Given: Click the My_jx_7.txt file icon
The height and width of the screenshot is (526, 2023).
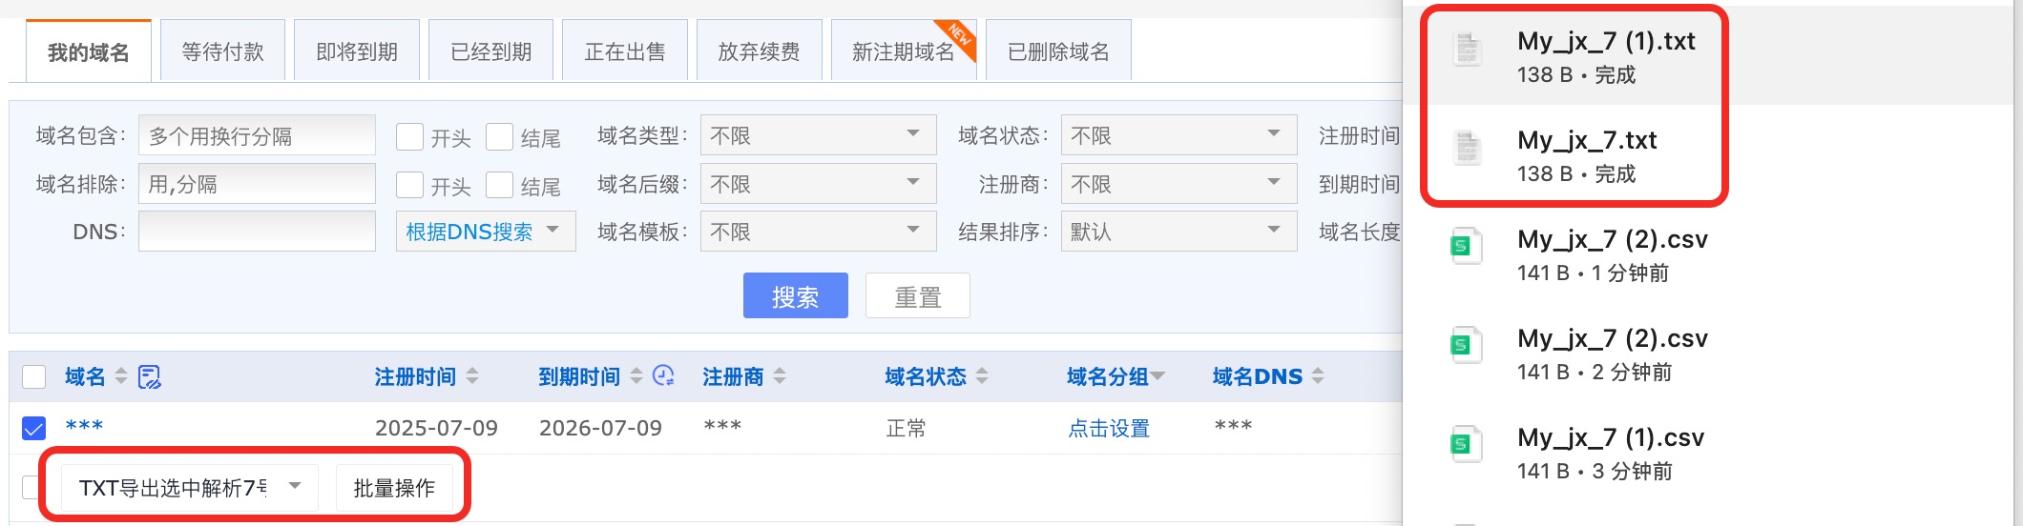Looking at the screenshot, I should tap(1467, 148).
